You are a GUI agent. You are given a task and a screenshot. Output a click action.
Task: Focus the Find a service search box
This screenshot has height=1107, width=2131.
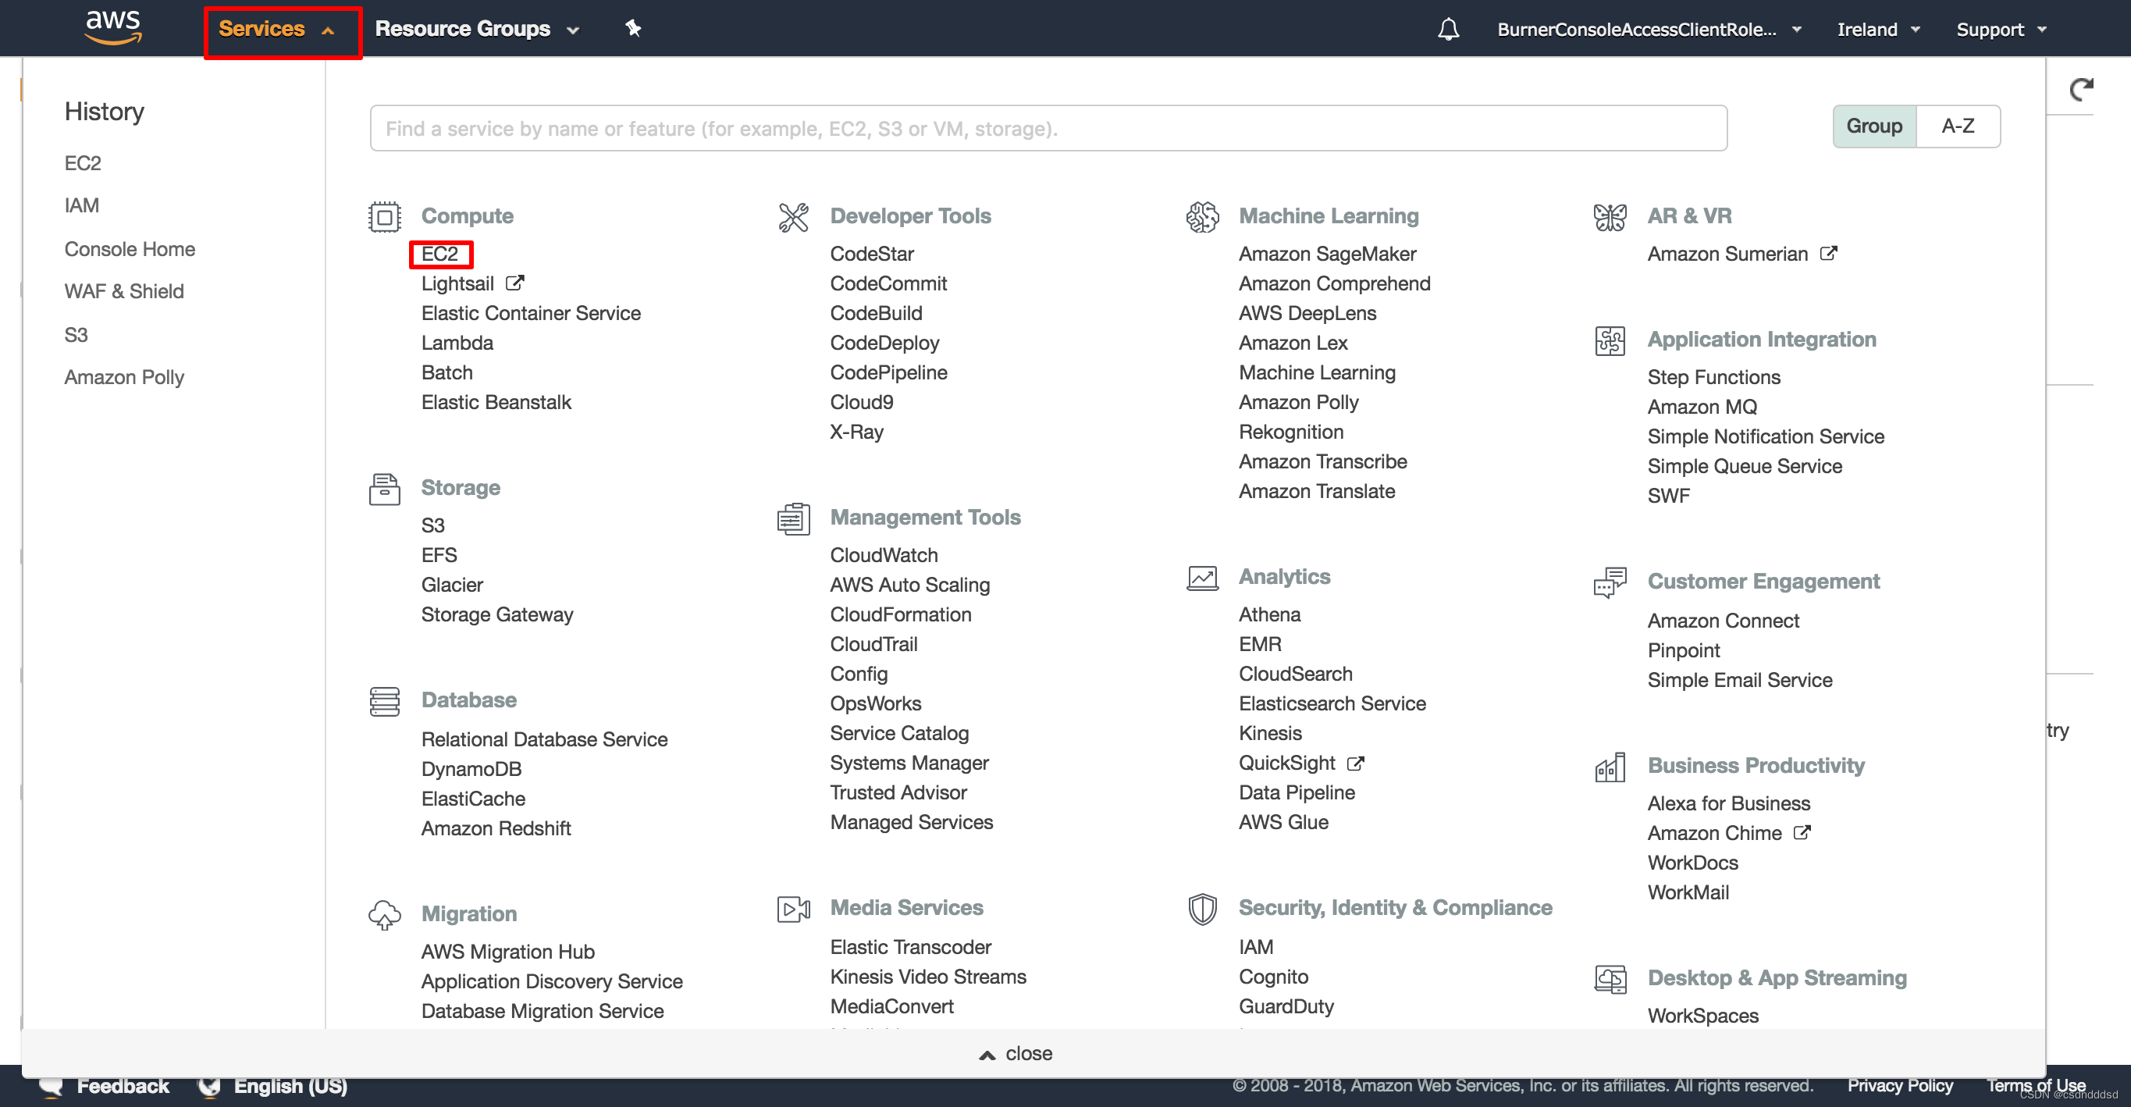coord(1048,127)
